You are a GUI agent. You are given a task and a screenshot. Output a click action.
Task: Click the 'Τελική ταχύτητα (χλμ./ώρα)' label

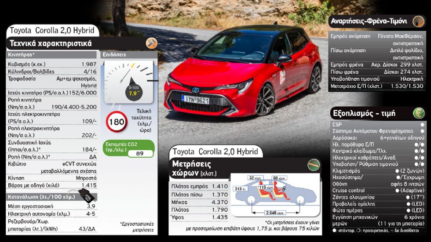(142, 120)
